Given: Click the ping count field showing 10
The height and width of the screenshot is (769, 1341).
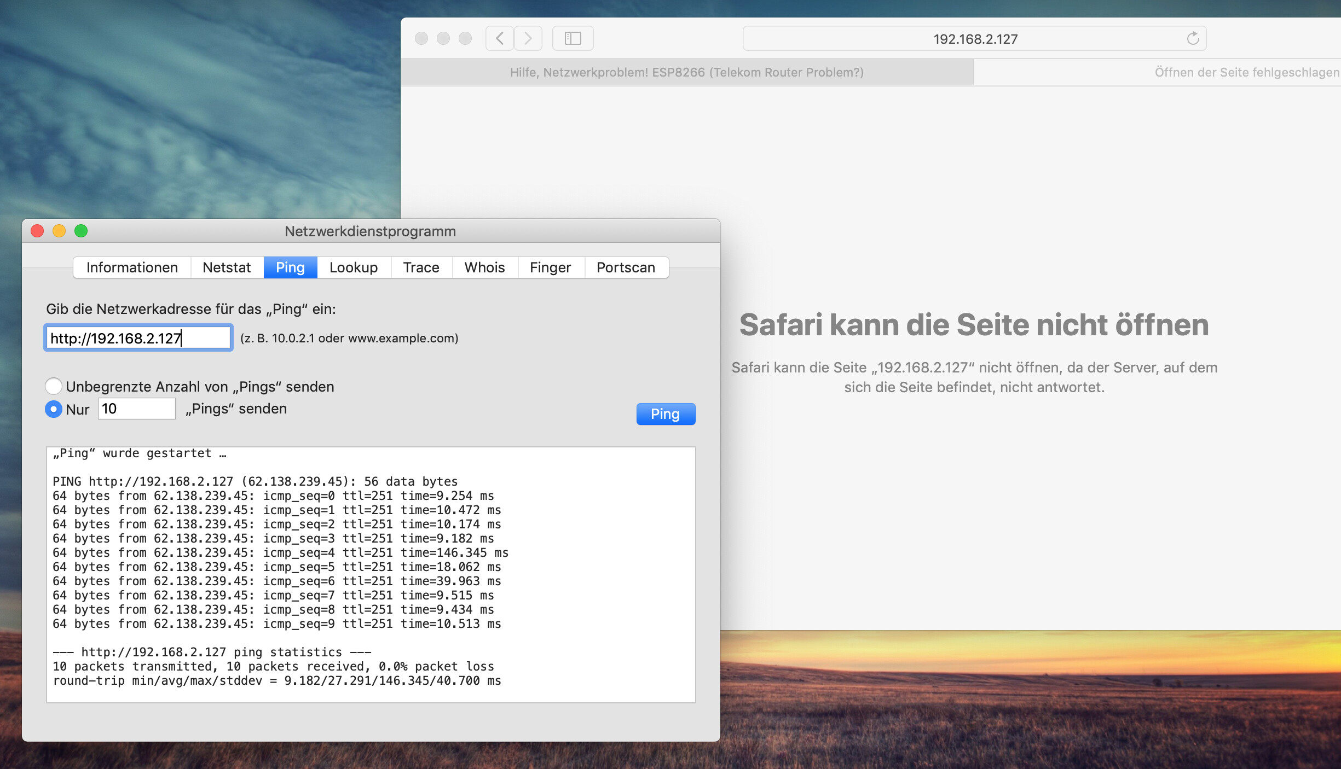Looking at the screenshot, I should (136, 409).
